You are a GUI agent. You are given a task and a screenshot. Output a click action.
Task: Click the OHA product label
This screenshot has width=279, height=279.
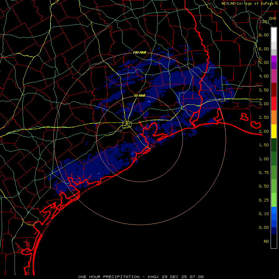272,18
